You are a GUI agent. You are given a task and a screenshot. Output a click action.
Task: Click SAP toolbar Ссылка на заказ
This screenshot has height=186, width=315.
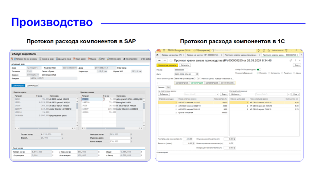coord(46,59)
